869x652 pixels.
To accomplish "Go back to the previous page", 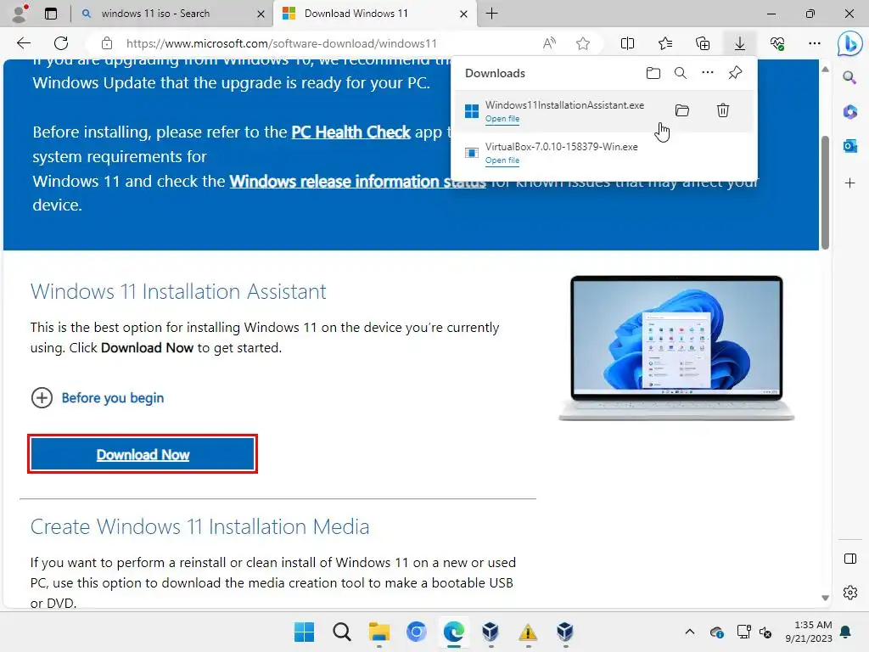I will (x=24, y=43).
